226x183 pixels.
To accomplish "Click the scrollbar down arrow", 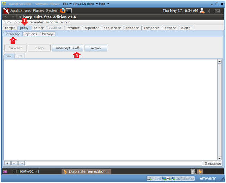I will pyautogui.click(x=220, y=158).
